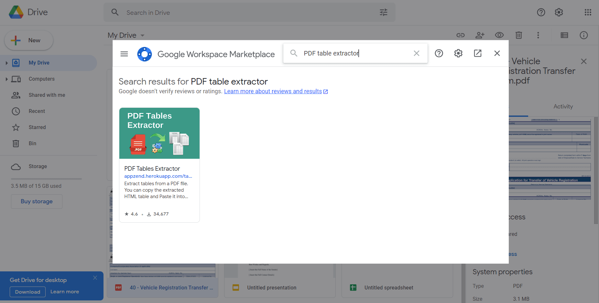Image resolution: width=599 pixels, height=303 pixels.
Task: Open Drive settings gear
Action: point(559,12)
